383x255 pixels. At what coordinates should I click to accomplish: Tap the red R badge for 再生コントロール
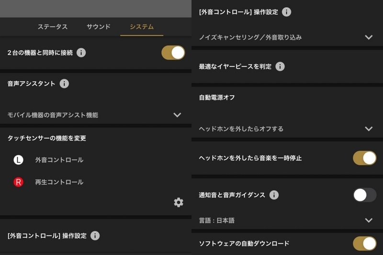point(18,182)
